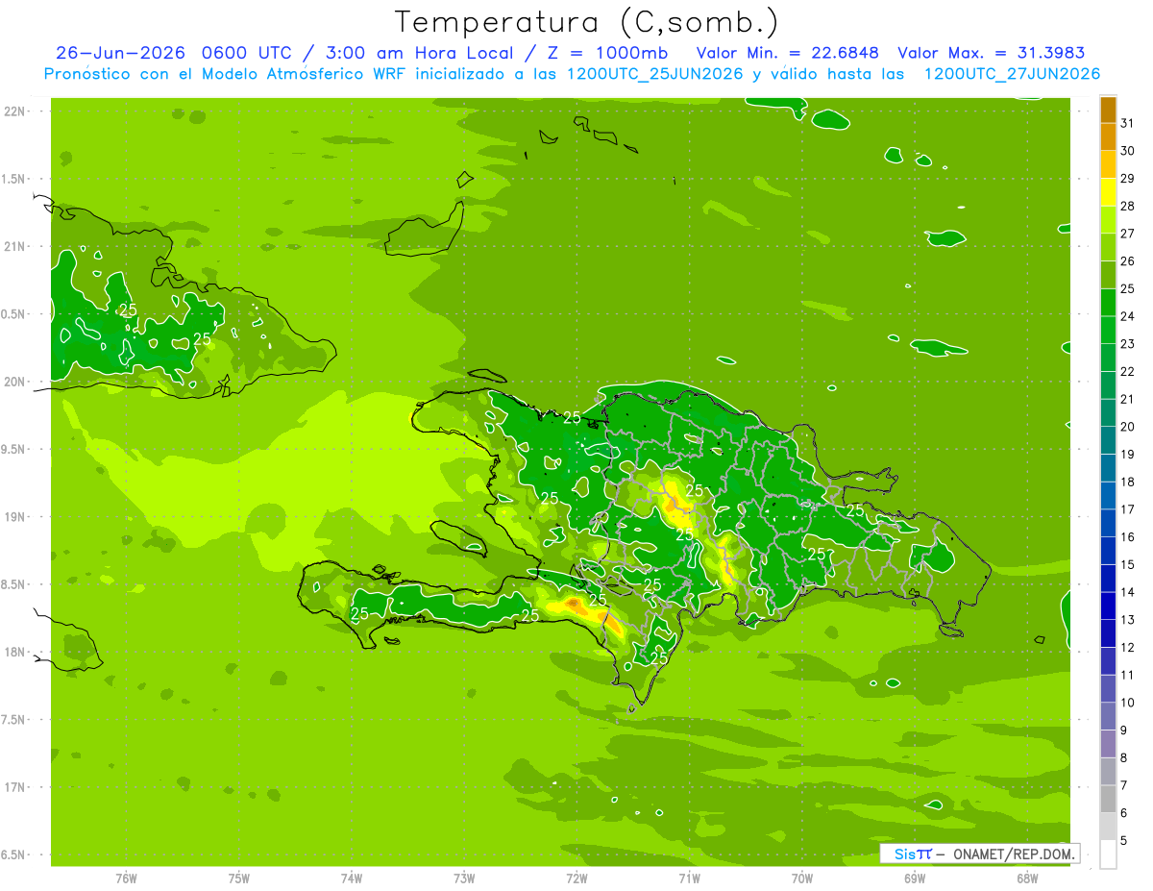Pick the purple swatch between 8 and 9

1108,744
